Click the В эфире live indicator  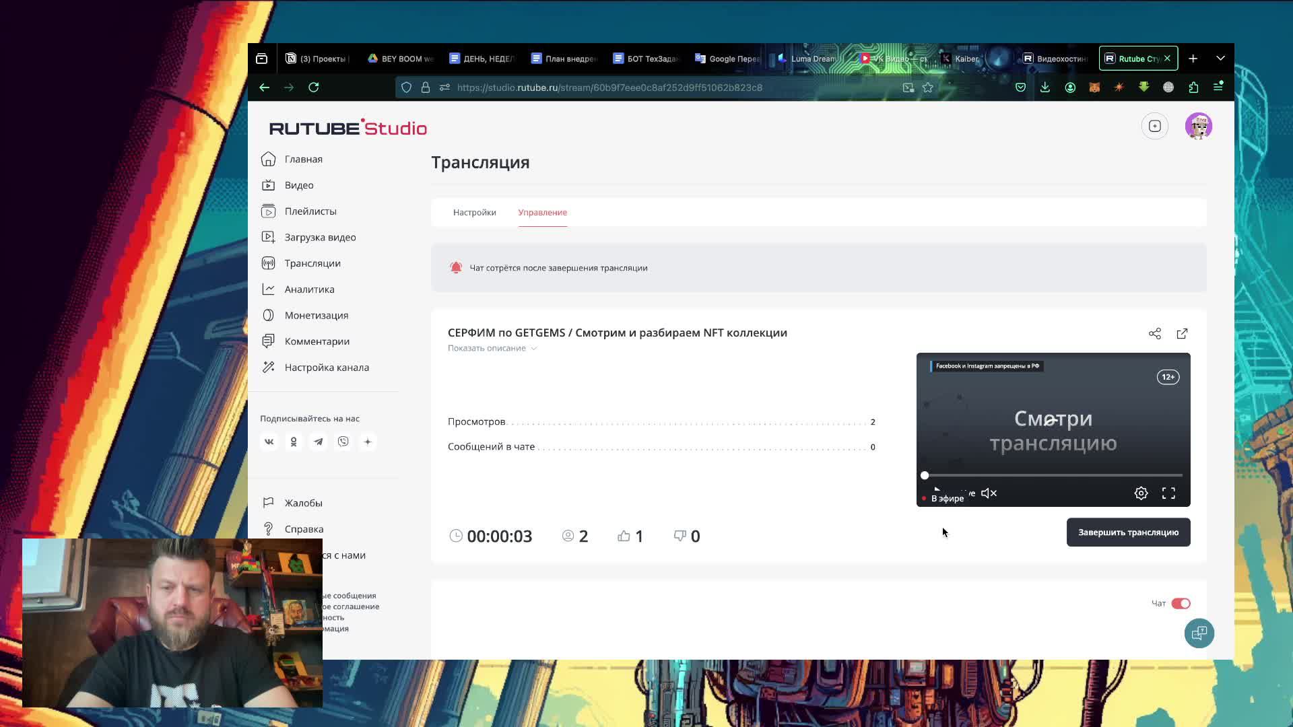tap(943, 499)
